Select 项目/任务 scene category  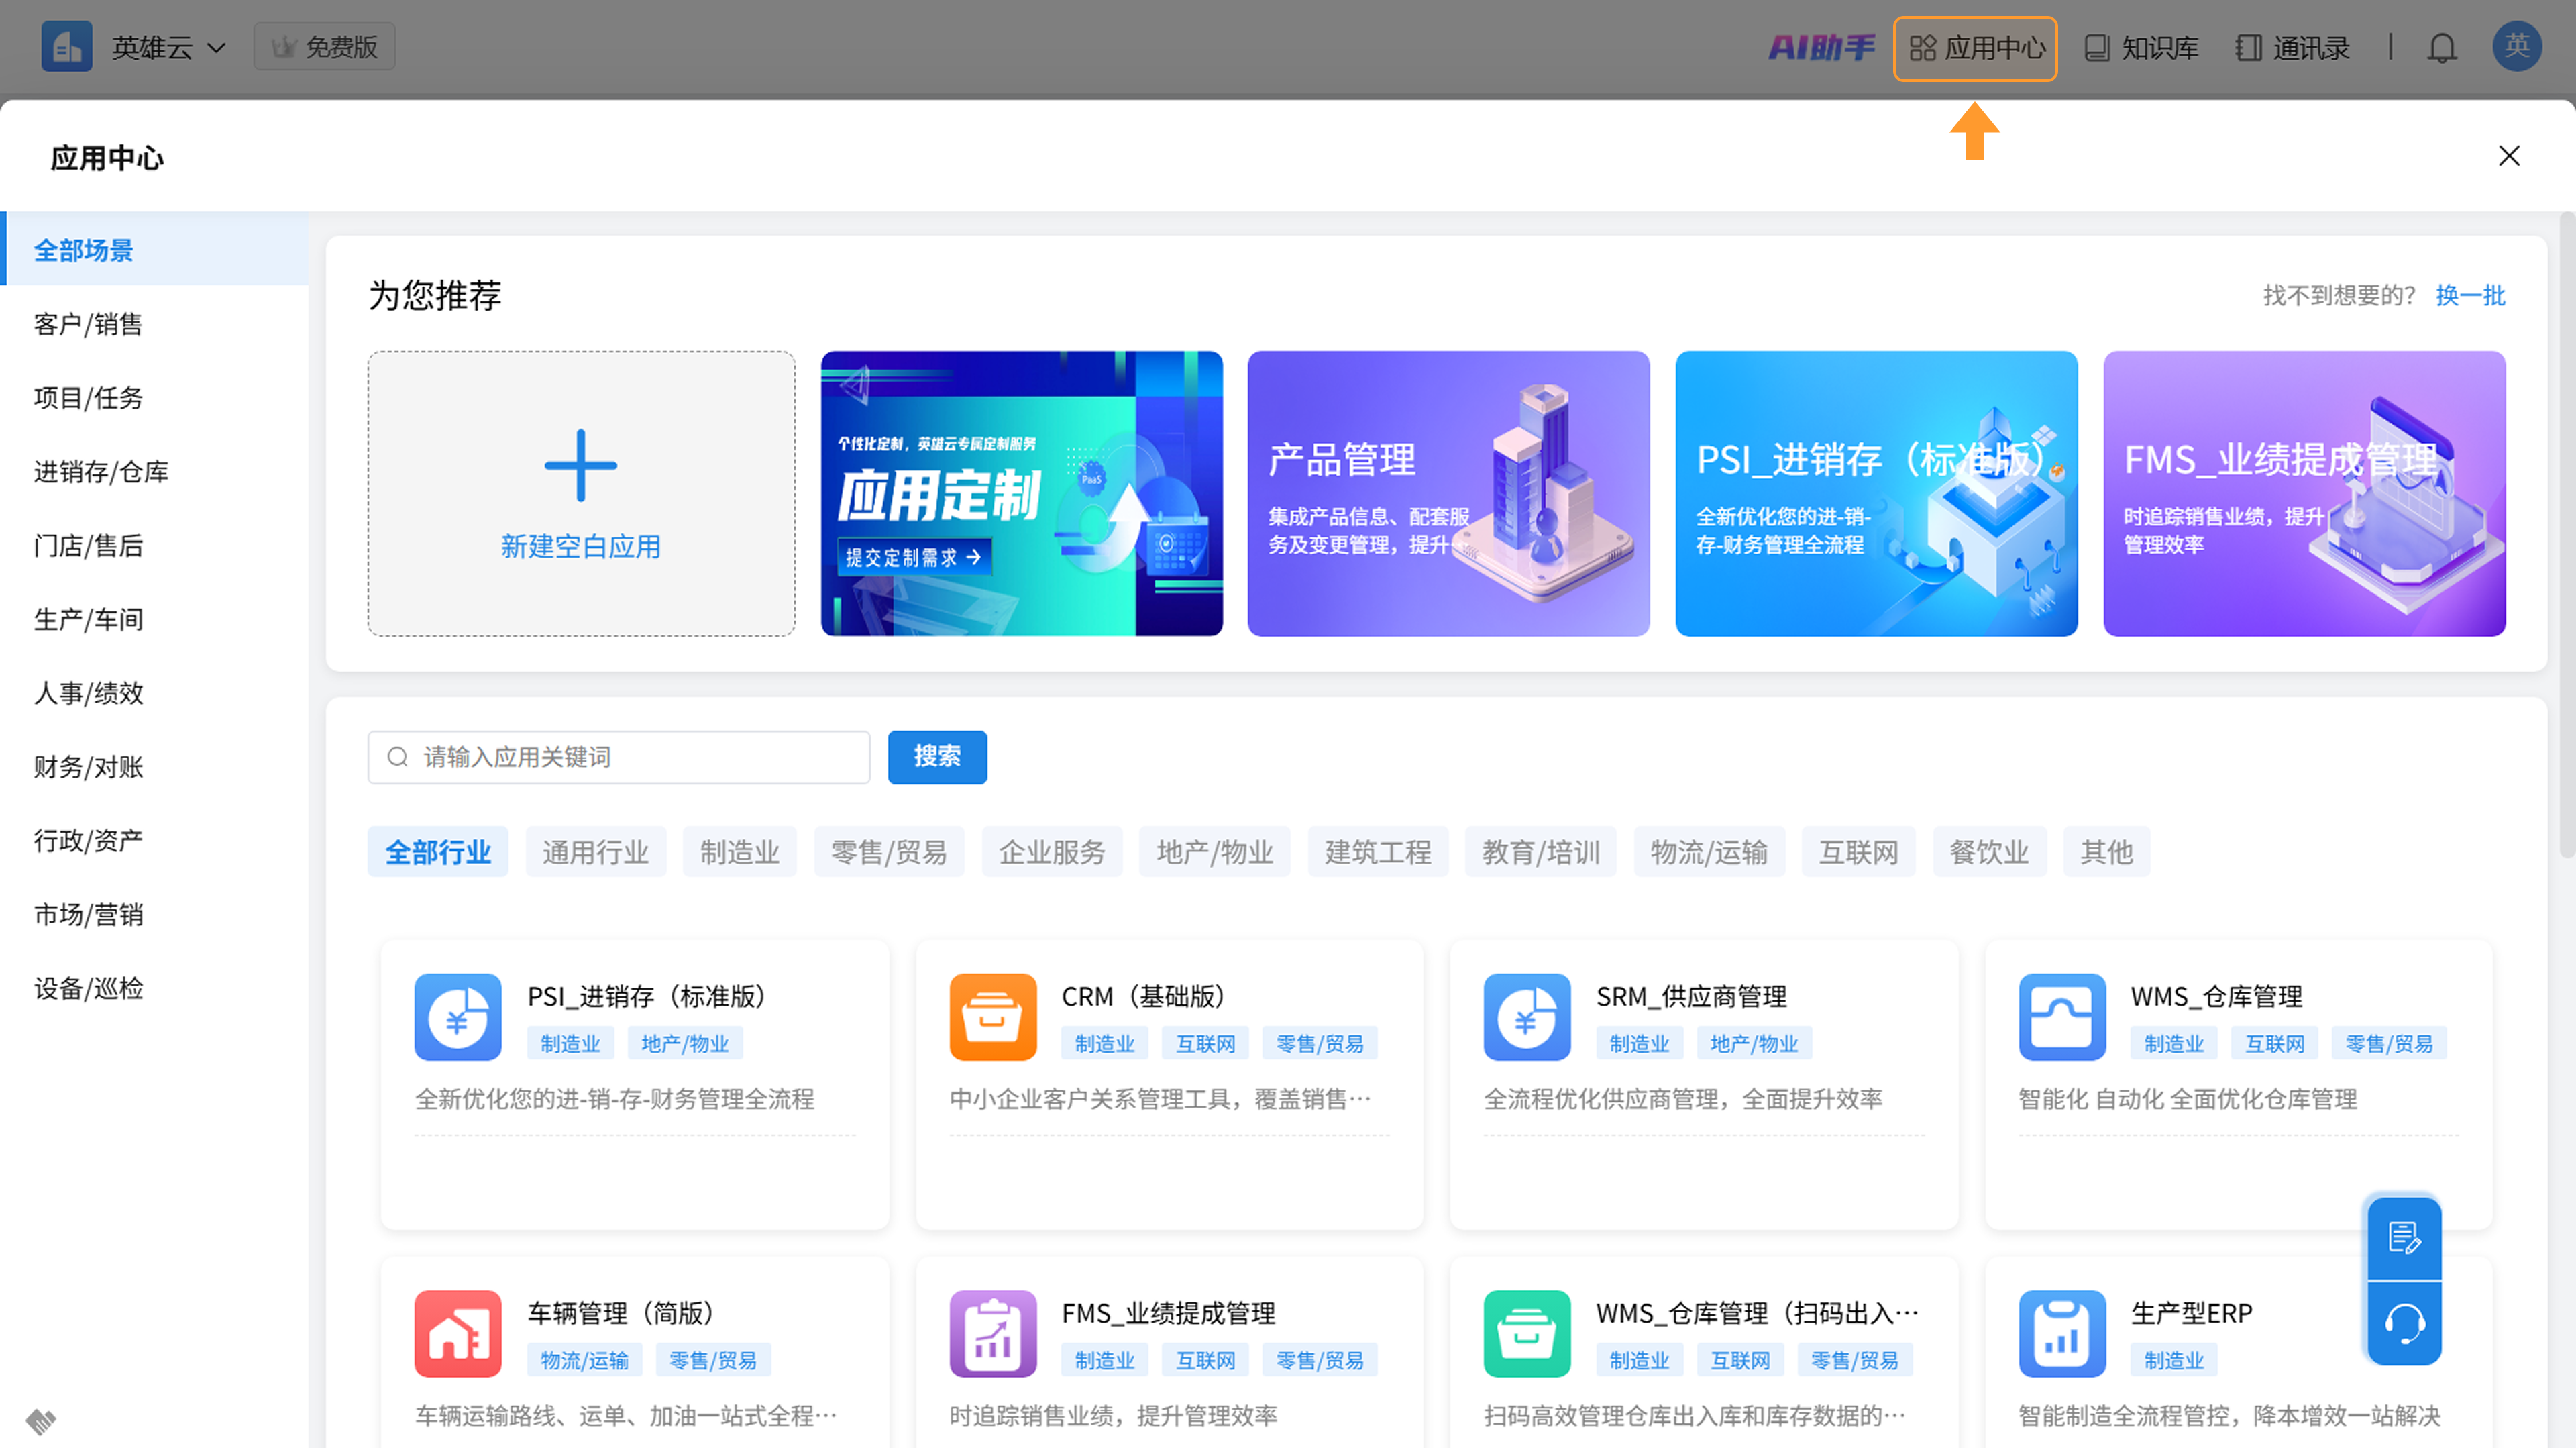155,398
